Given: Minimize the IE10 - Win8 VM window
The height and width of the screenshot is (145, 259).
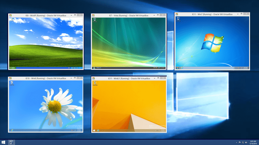Looking at the screenshot, I should (71, 78).
